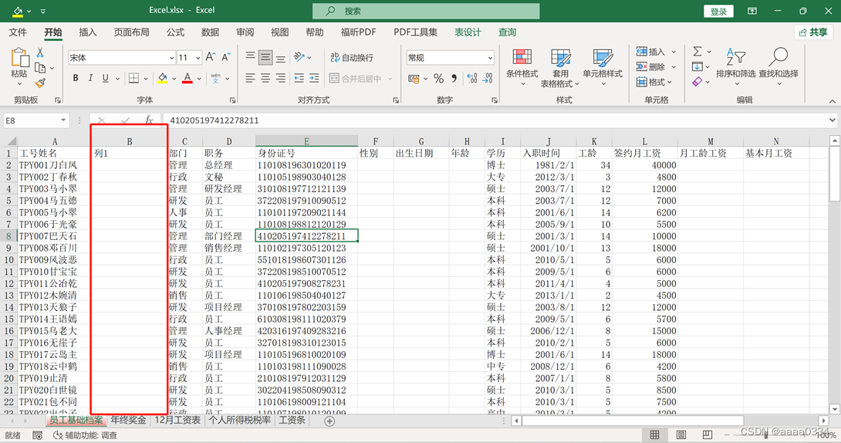Click the 插入 cells button

click(x=650, y=52)
